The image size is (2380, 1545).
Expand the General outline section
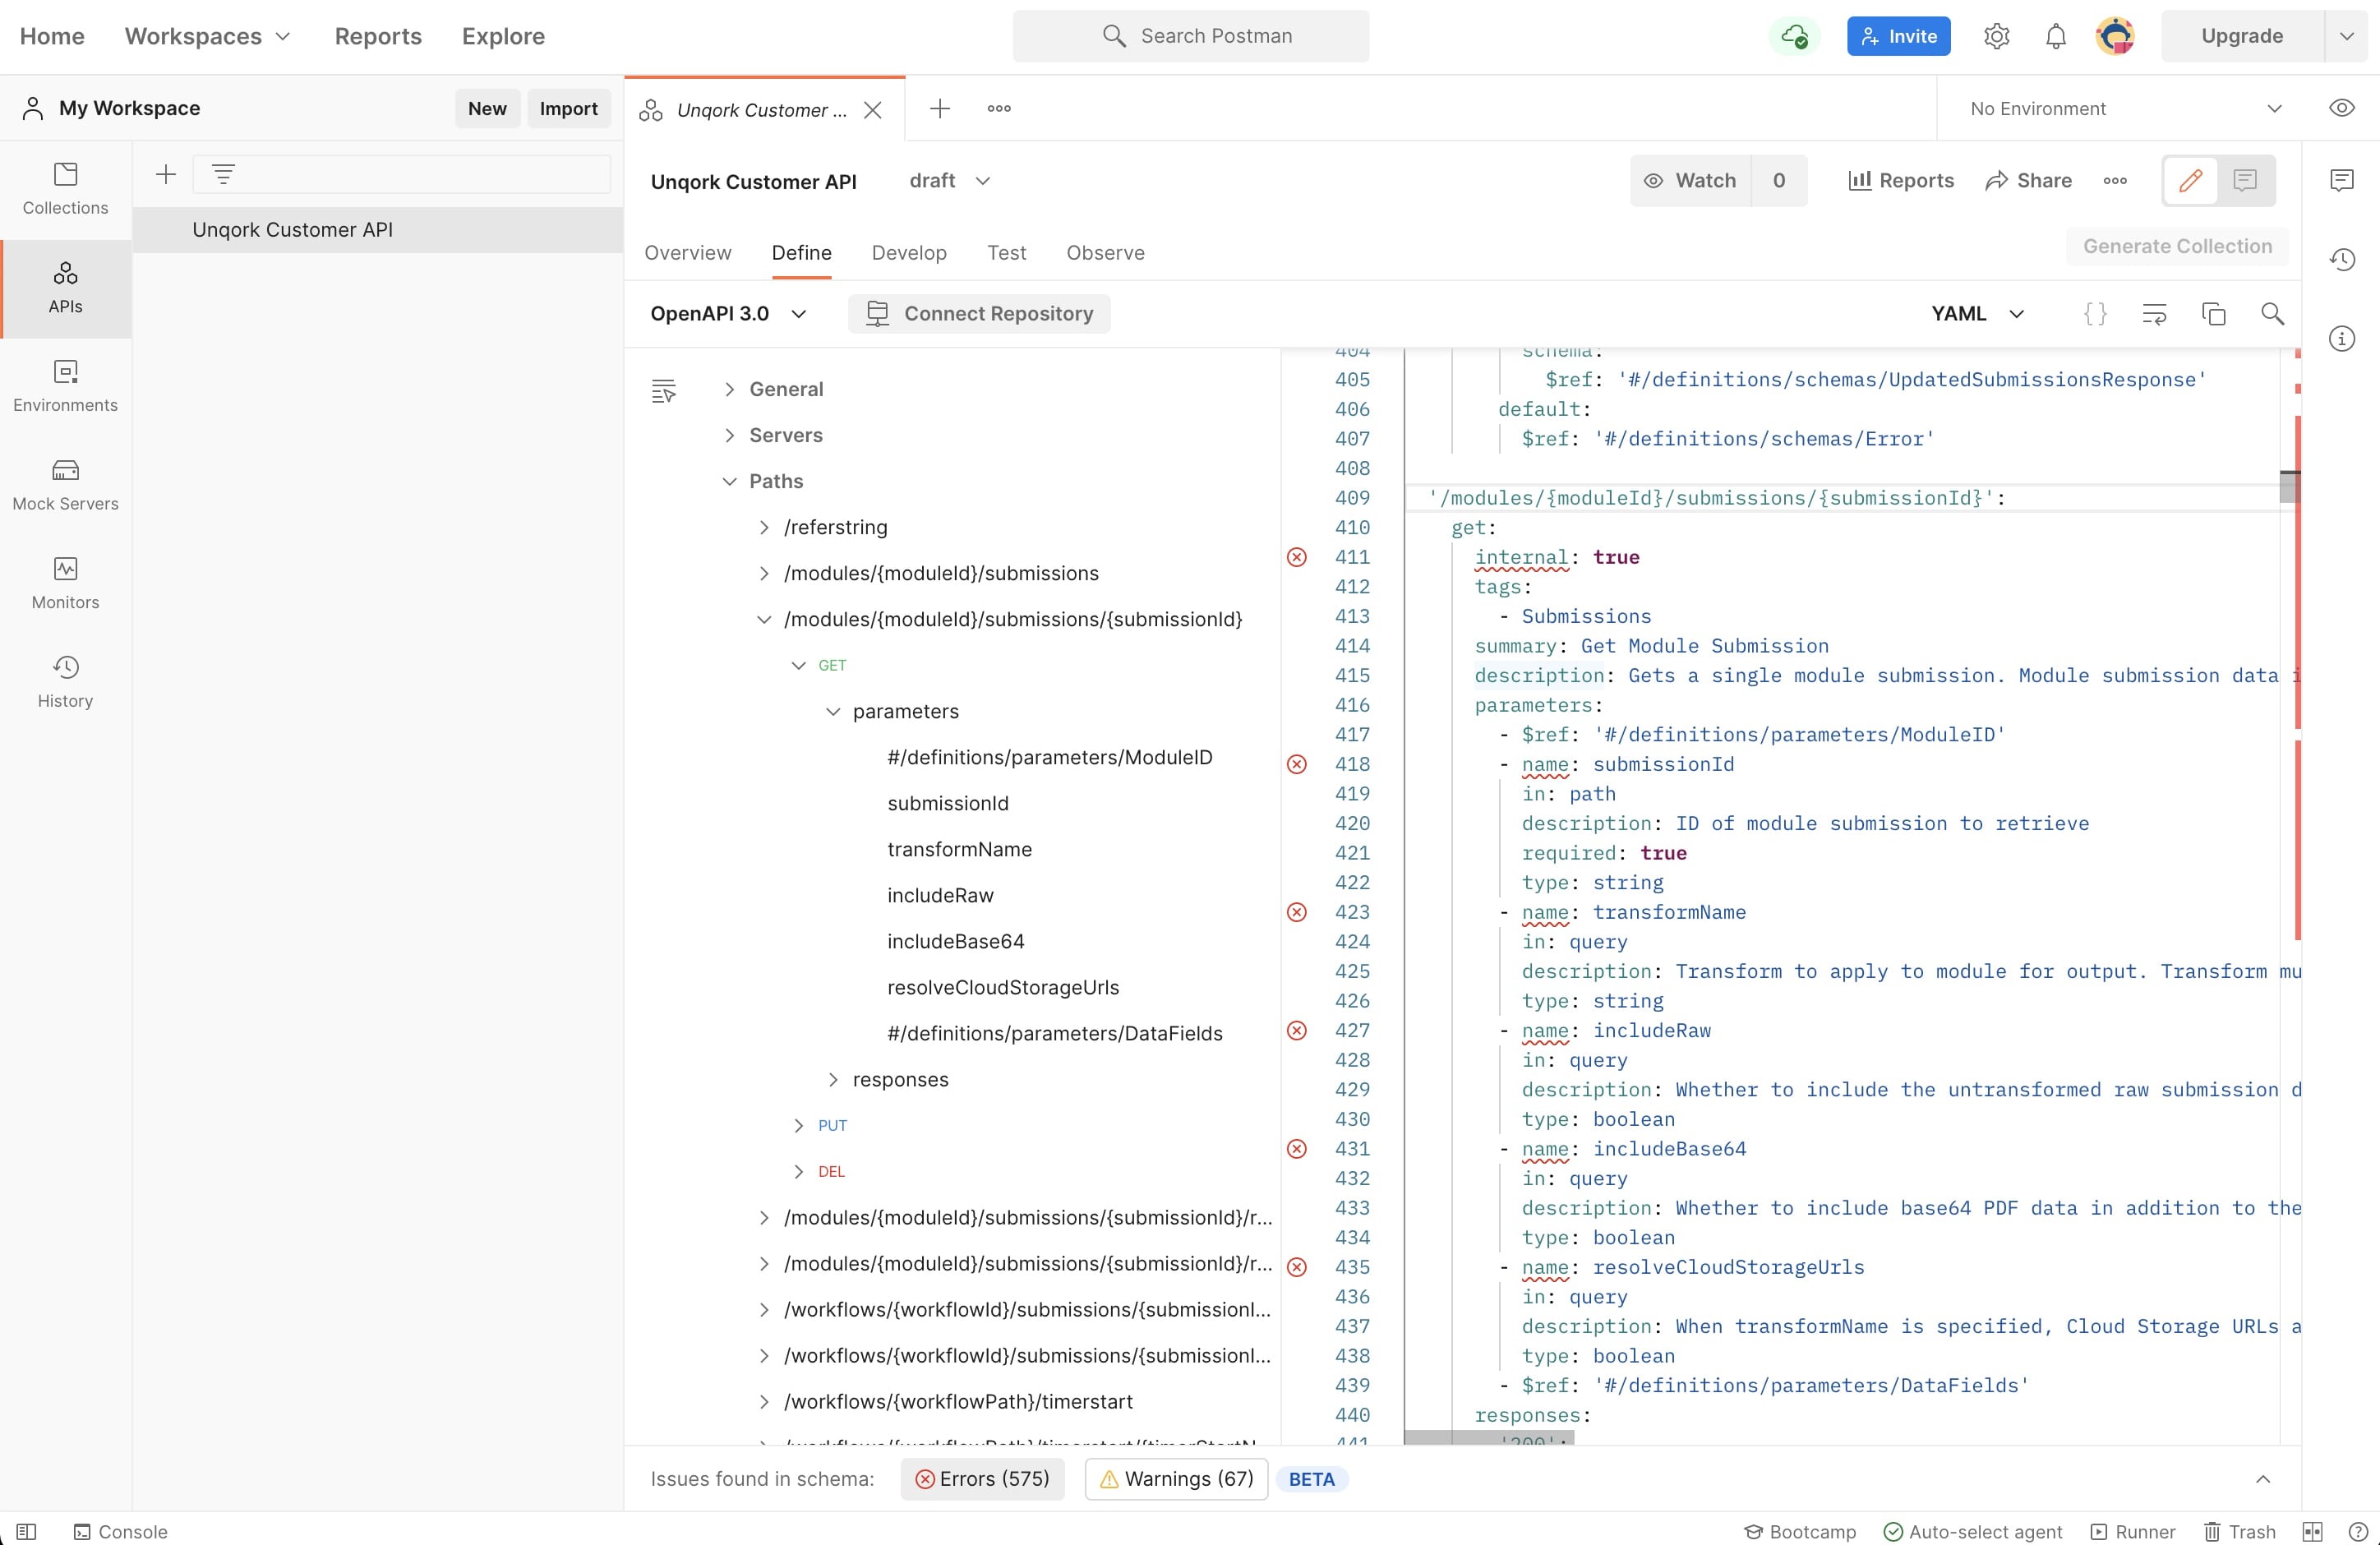pos(729,389)
